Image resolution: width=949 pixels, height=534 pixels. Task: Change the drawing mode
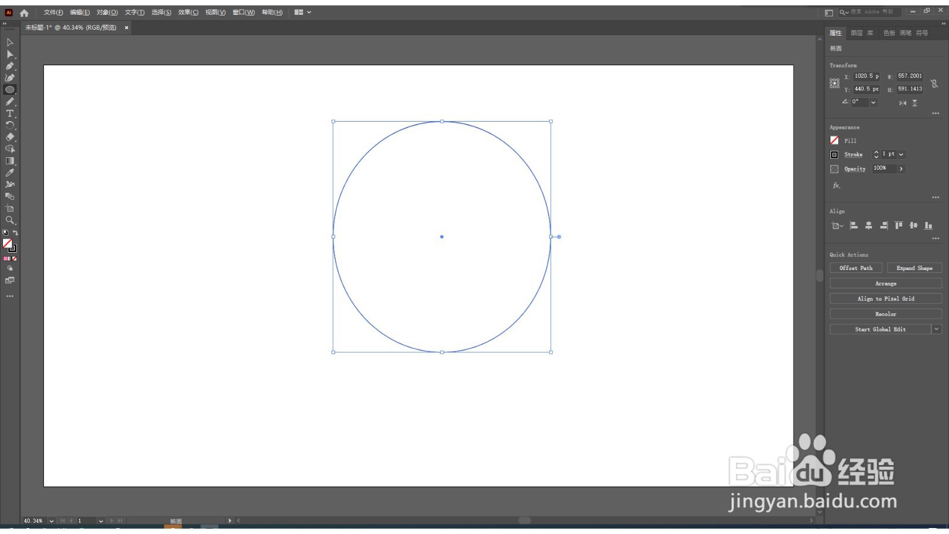tap(9, 268)
